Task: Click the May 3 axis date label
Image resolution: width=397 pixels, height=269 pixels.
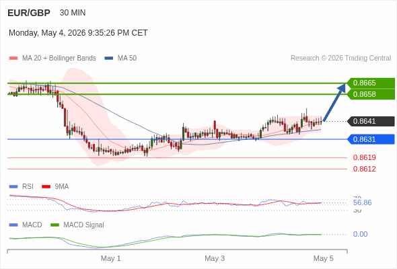Action: tap(215, 259)
